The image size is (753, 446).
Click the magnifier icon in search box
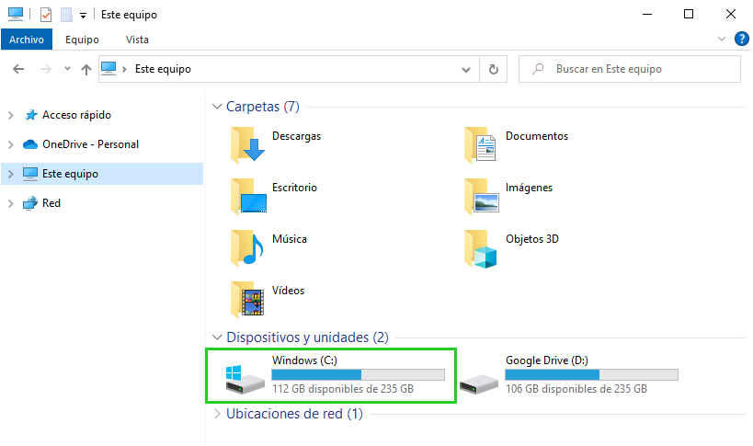point(538,69)
